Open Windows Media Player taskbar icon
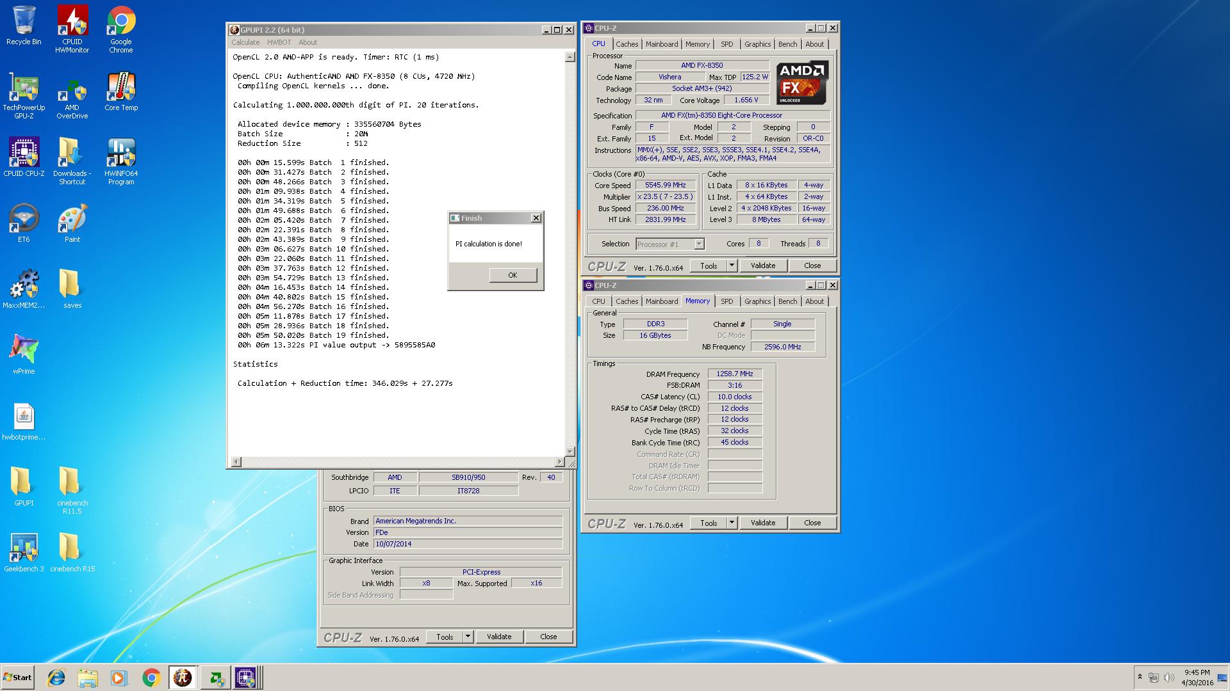 point(119,678)
